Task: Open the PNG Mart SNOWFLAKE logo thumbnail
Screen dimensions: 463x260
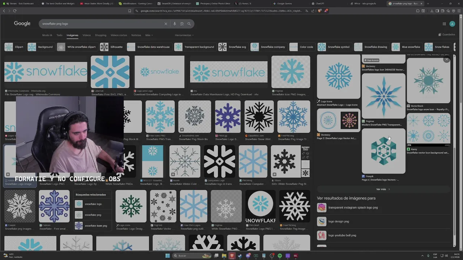Action: [x=260, y=206]
